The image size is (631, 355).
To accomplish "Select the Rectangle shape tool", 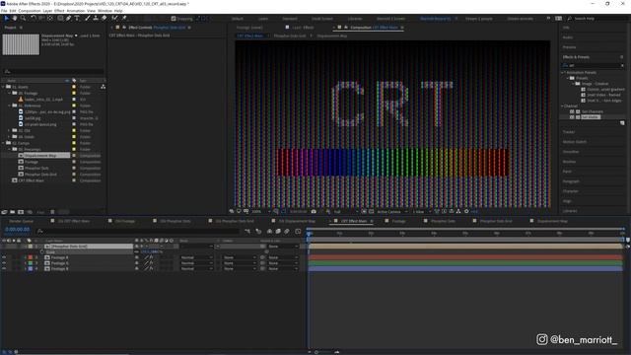I will pos(60,18).
